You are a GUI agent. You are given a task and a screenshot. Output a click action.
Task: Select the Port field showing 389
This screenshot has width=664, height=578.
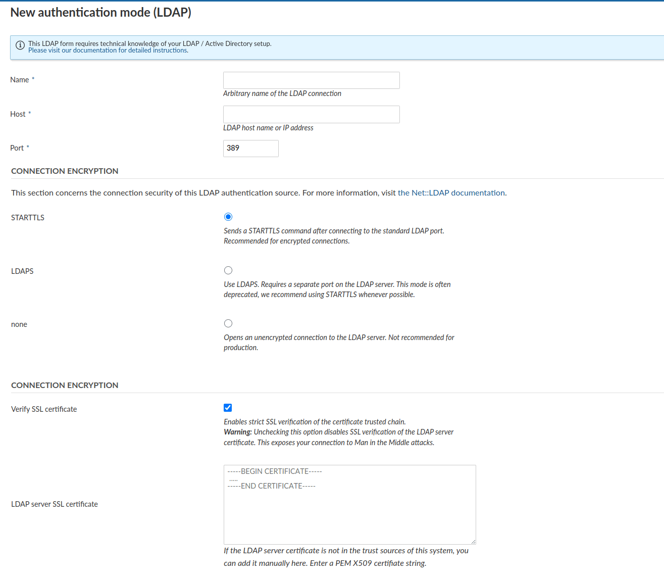pyautogui.click(x=250, y=148)
